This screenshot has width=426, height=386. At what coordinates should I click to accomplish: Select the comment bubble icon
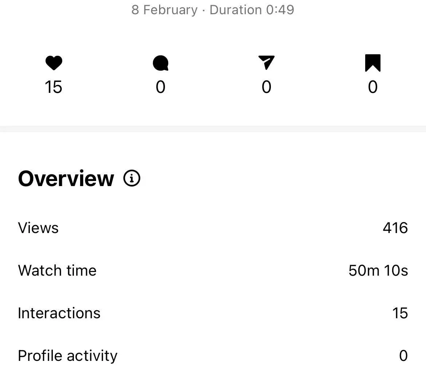[160, 62]
